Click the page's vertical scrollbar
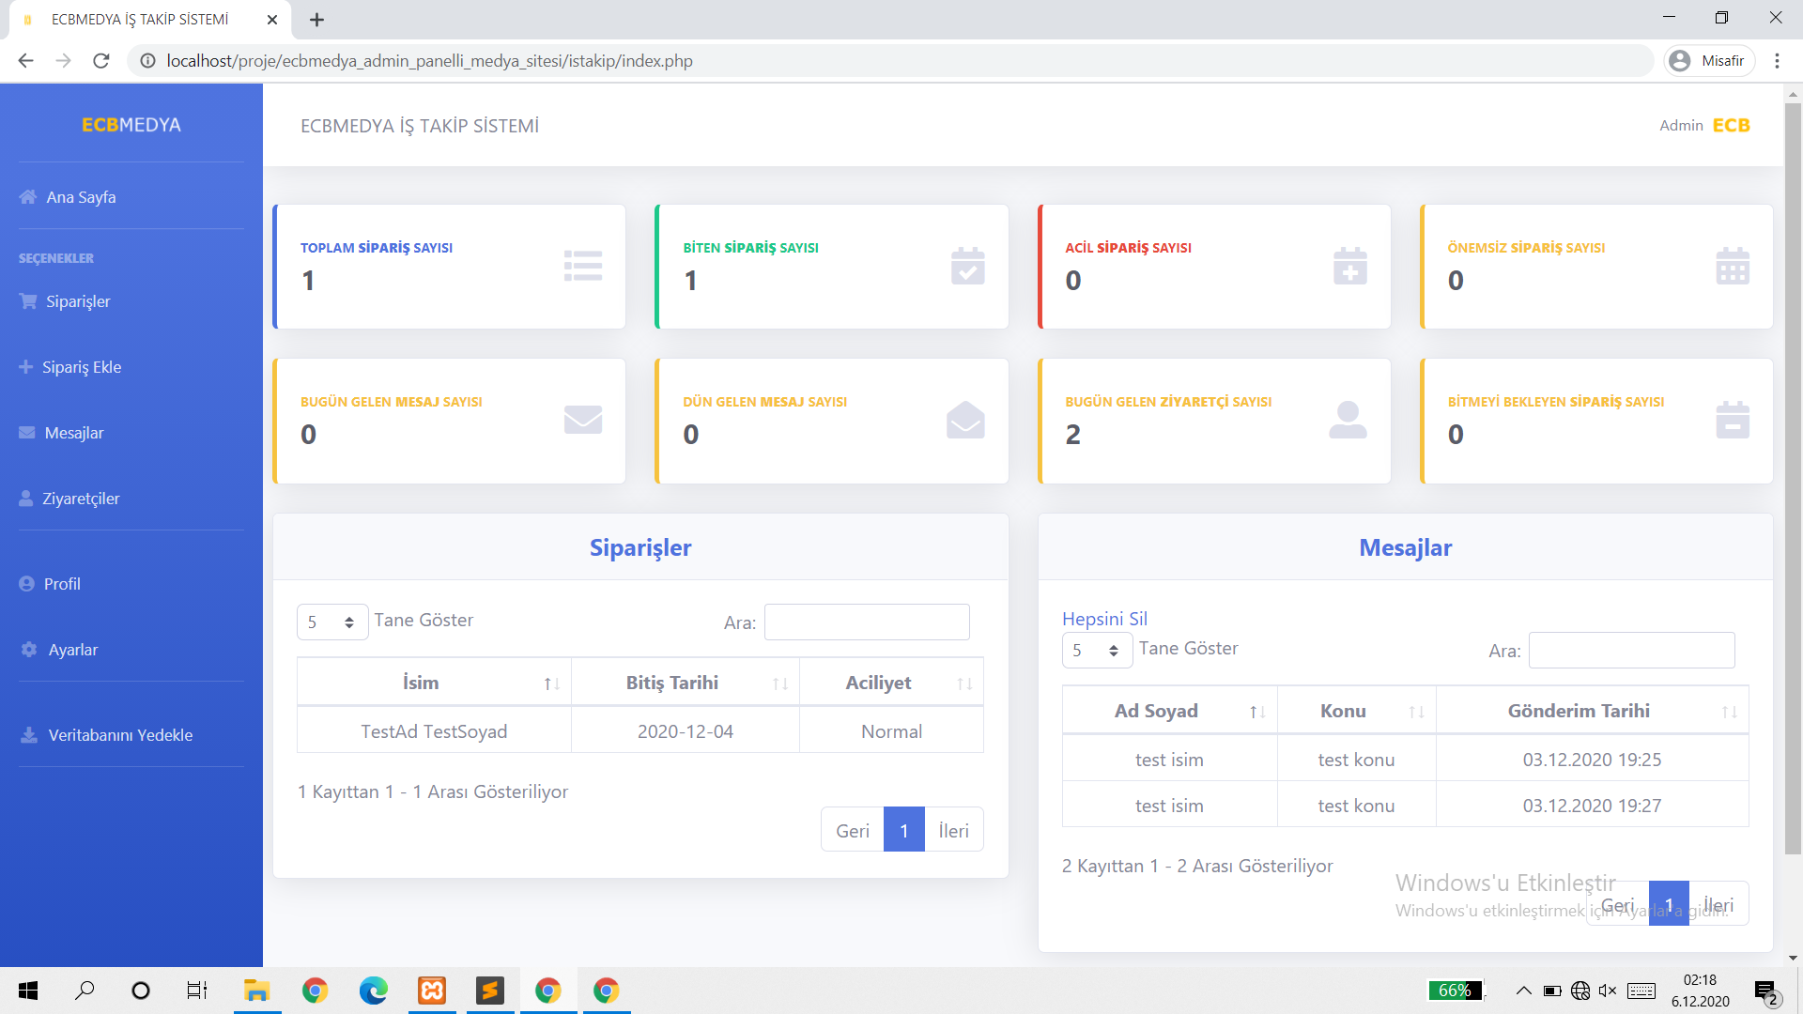 (1793, 469)
